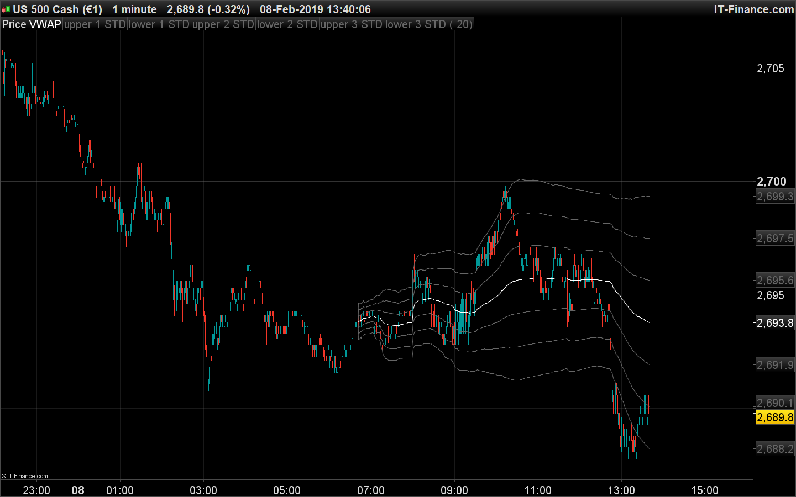Click the 01:00 time axis label
This screenshot has height=497, width=796.
(x=120, y=490)
